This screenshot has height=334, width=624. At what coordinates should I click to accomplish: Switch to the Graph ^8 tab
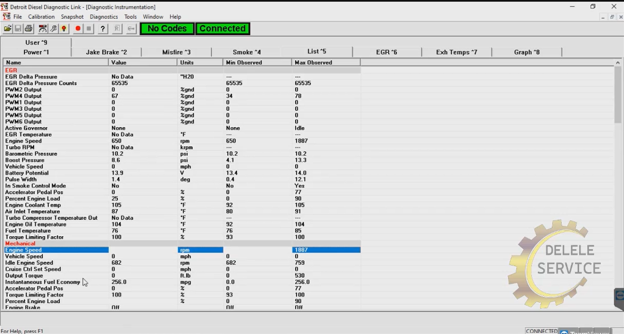(527, 52)
